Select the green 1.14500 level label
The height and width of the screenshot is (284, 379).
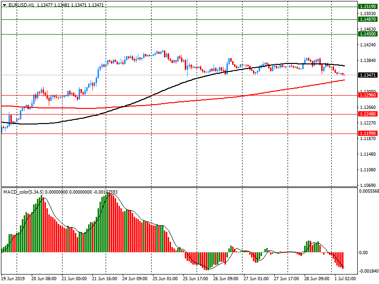(x=368, y=34)
